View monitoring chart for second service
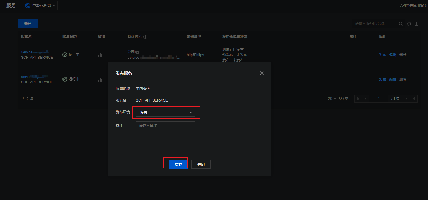 pos(100,79)
